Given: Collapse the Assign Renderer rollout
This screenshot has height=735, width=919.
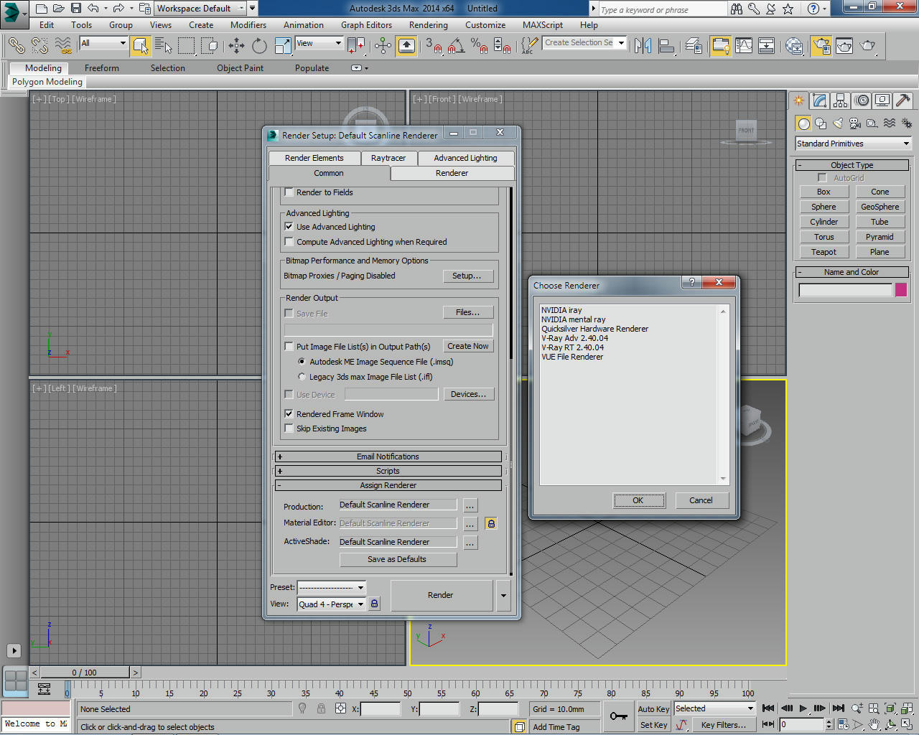Looking at the screenshot, I should [388, 486].
